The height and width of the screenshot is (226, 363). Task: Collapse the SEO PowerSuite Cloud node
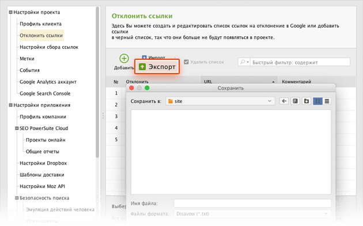click(x=17, y=128)
